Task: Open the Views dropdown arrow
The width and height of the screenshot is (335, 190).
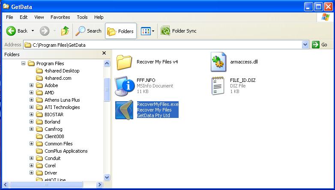Action: point(153,31)
